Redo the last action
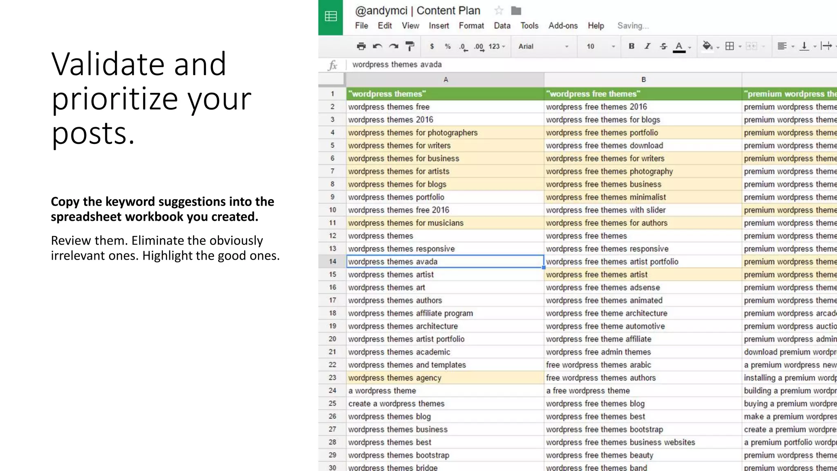This screenshot has height=471, width=837. 394,46
